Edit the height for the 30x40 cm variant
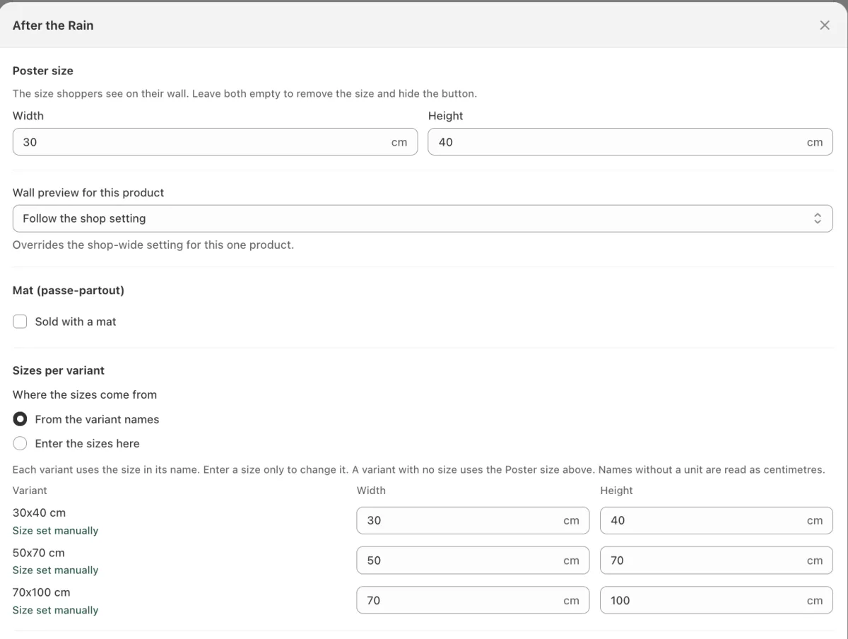Image resolution: width=848 pixels, height=639 pixels. pyautogui.click(x=717, y=520)
